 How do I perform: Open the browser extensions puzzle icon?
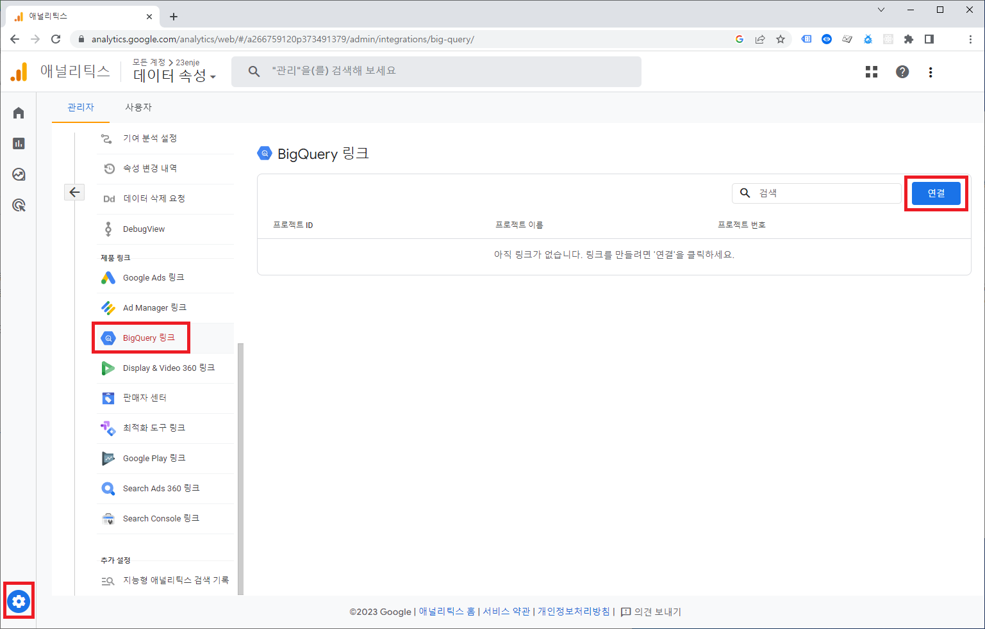click(909, 39)
